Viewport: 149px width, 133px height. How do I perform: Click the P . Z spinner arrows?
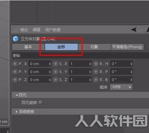(x=50, y=80)
